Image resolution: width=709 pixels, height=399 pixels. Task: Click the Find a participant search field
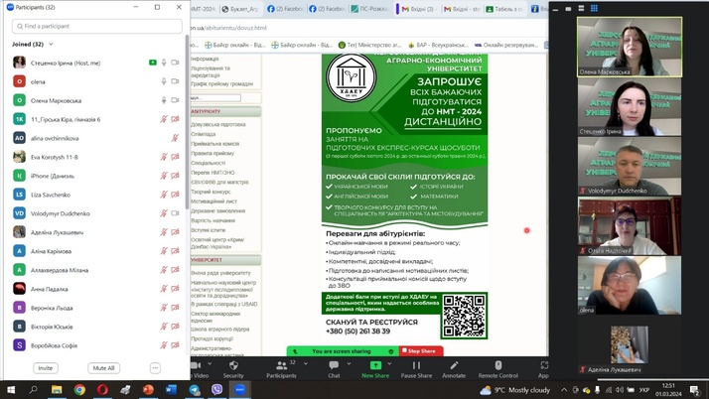click(x=96, y=26)
